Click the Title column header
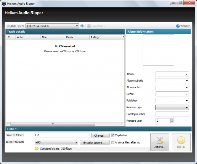This screenshot has height=164, width=197. coord(52,37)
